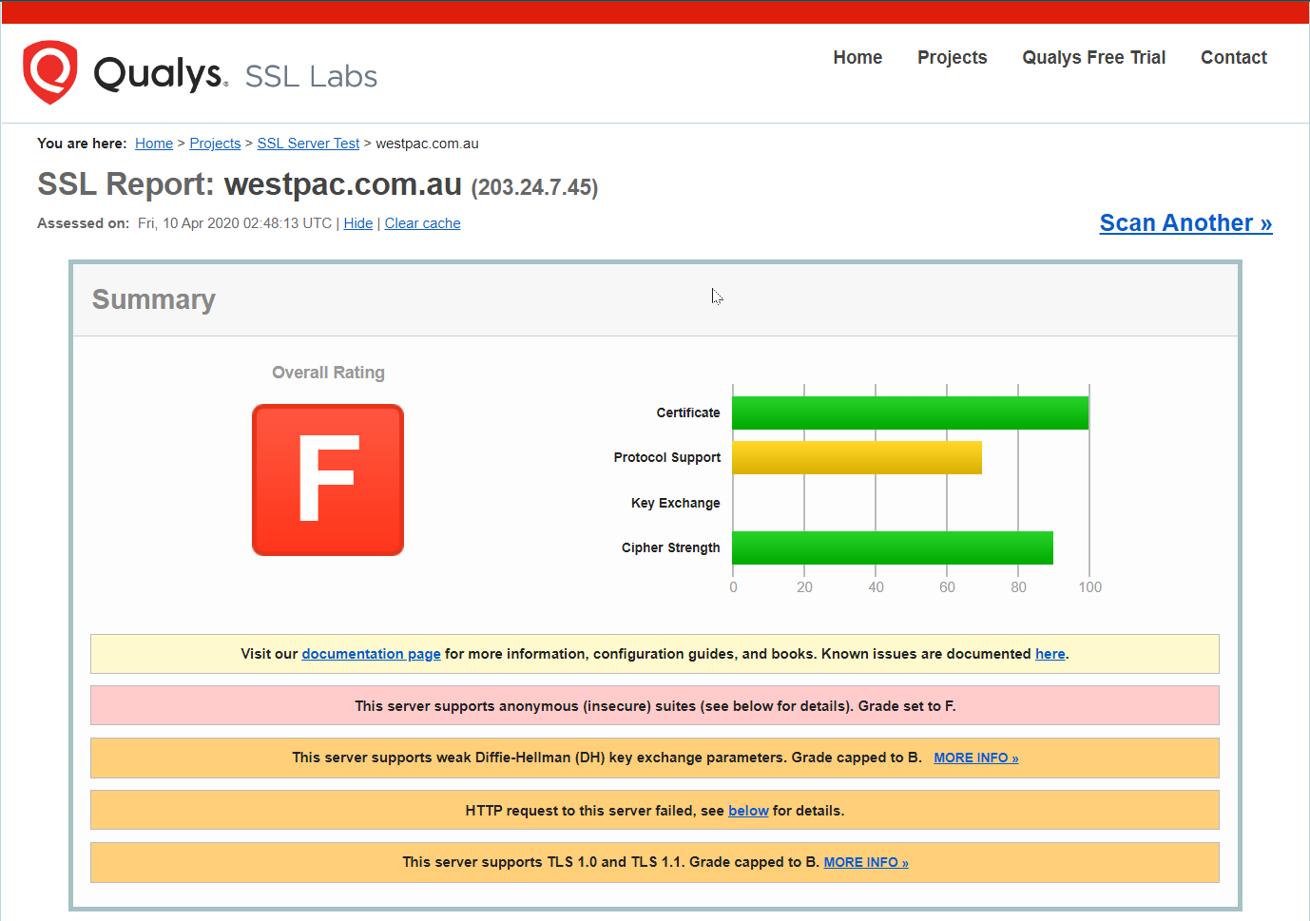
Task: Open the documentation page link
Action: 371,654
